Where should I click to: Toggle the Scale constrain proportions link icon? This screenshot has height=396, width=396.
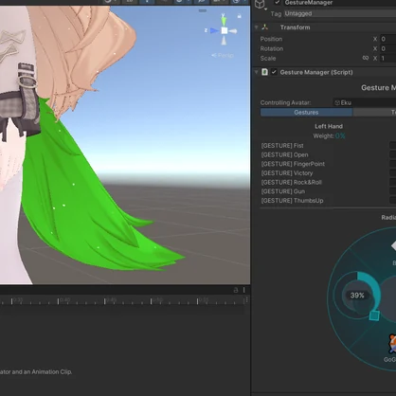click(x=366, y=58)
